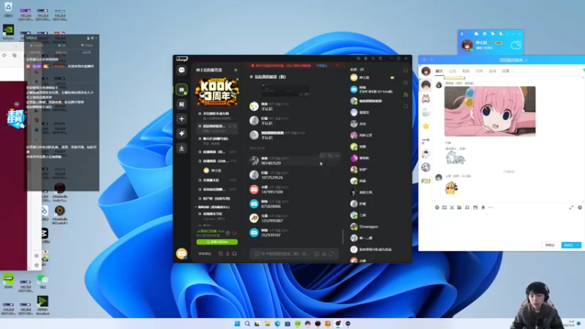The image size is (585, 329).
Task: Close the KOOK 3周年 banner
Action: 237,80
